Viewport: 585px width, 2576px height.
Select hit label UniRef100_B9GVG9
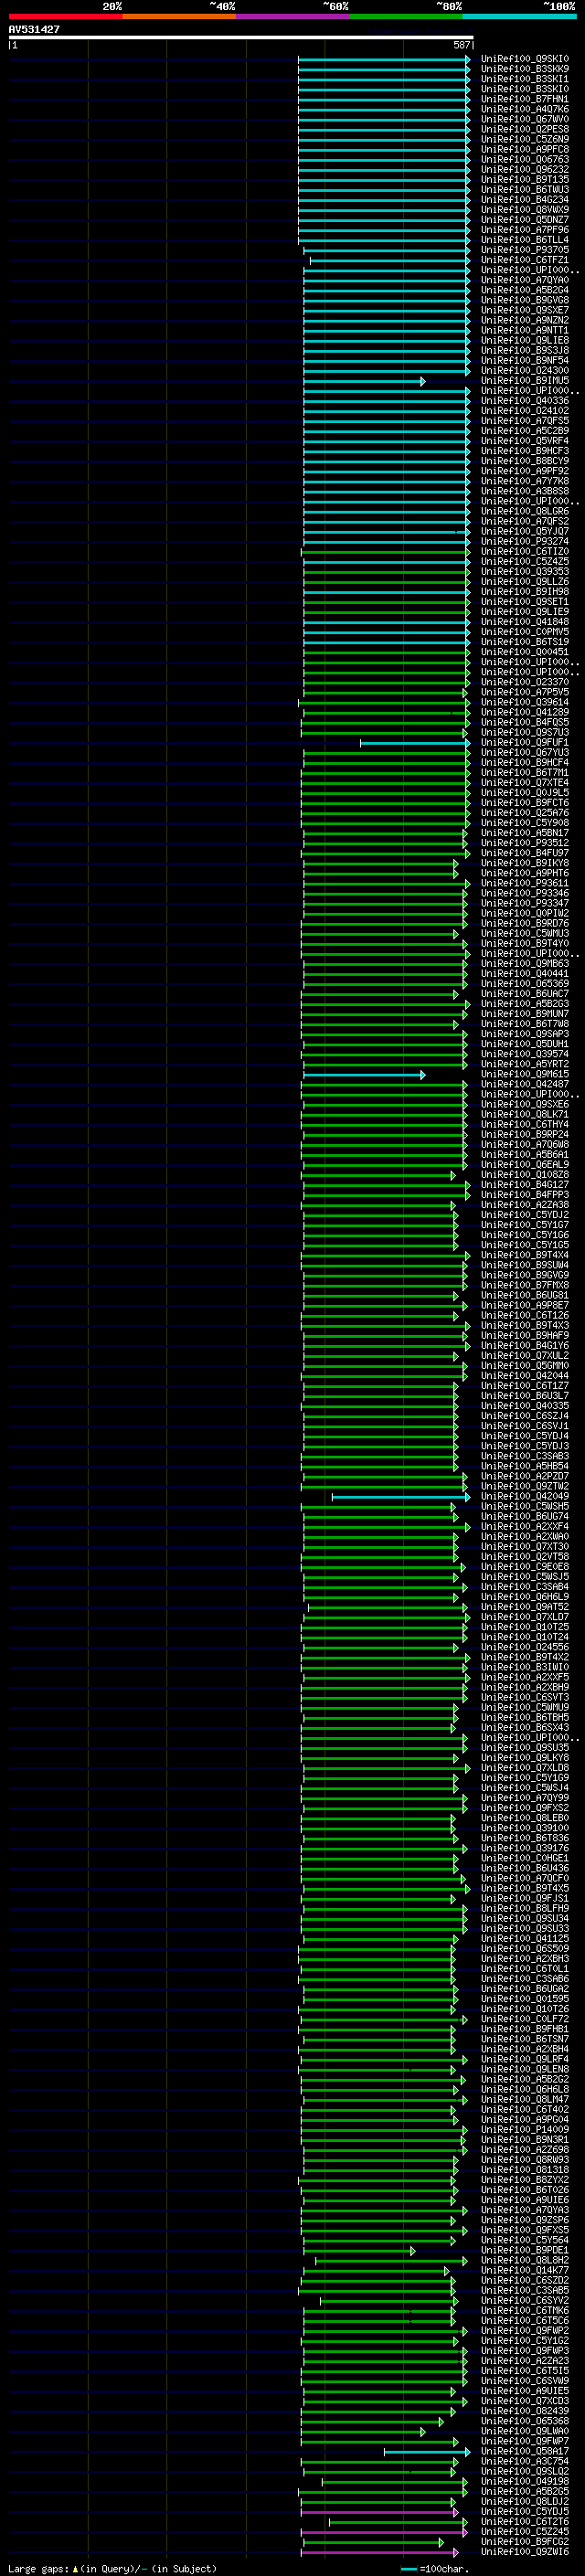tap(525, 1275)
